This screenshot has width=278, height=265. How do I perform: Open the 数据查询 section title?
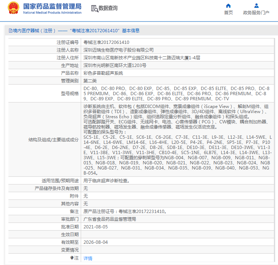pos(108,8)
